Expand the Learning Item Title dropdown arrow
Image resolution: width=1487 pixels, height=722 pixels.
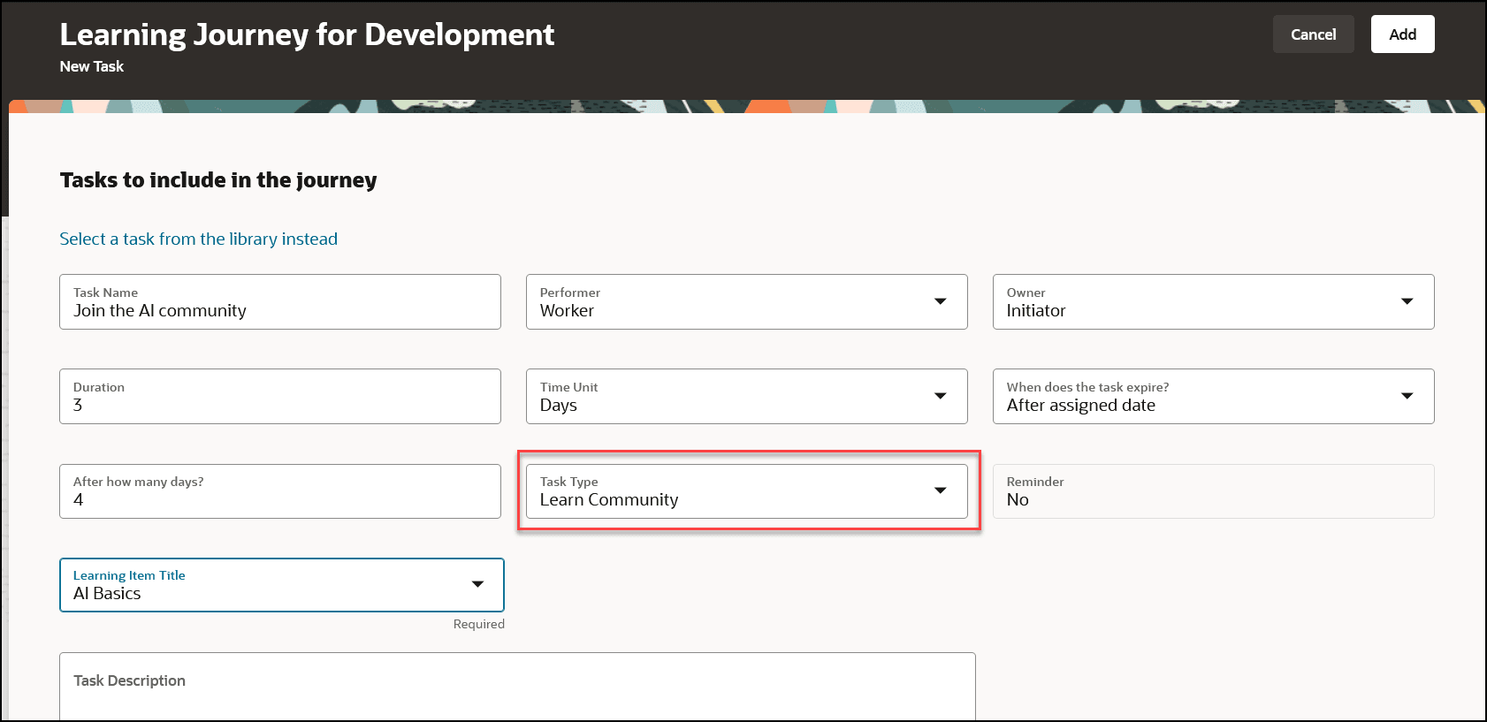point(477,584)
